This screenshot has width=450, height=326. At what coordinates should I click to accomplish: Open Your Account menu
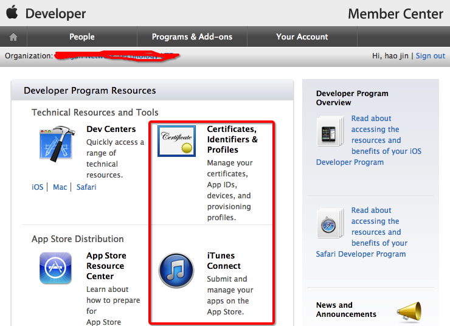pyautogui.click(x=302, y=36)
